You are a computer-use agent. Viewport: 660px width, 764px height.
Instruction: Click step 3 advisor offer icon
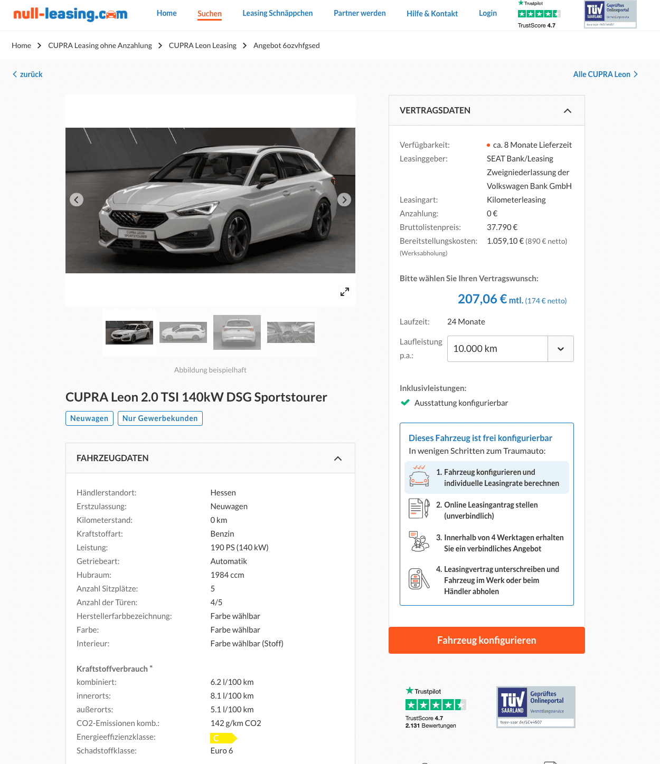419,541
